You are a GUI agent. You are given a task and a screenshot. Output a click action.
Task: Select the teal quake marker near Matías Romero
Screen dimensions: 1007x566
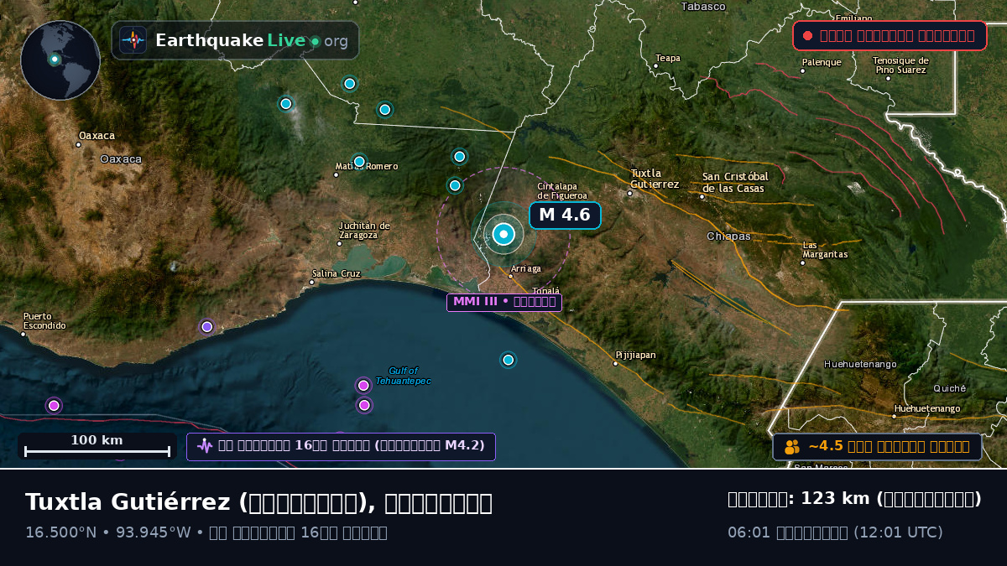click(x=359, y=162)
